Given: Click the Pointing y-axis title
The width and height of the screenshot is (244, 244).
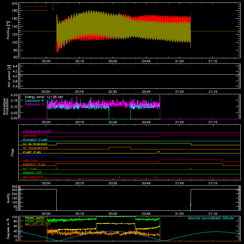Looking at the screenshot, I should click(8, 30).
